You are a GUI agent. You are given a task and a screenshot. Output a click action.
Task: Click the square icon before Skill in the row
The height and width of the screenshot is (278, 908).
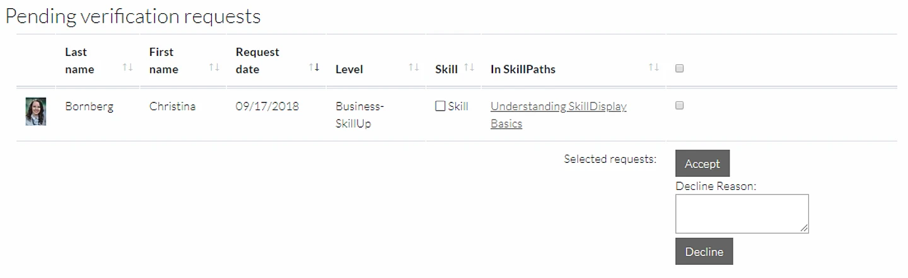440,106
